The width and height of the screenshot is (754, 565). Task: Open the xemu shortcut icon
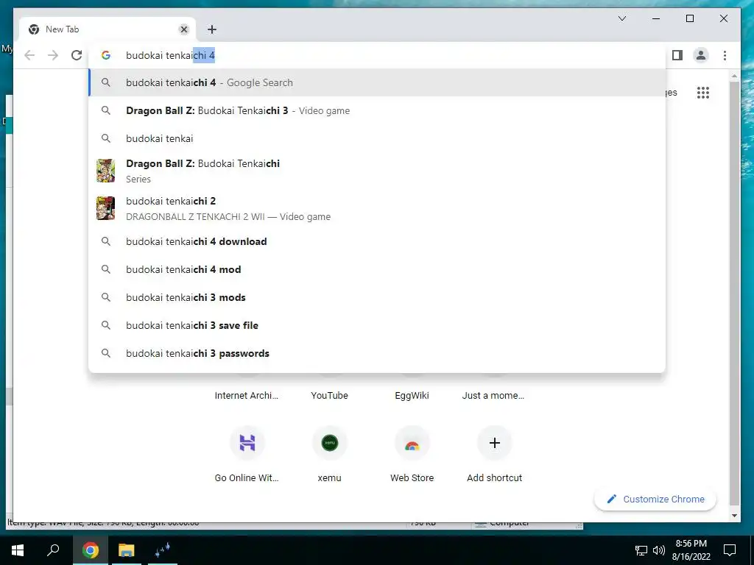(x=329, y=442)
